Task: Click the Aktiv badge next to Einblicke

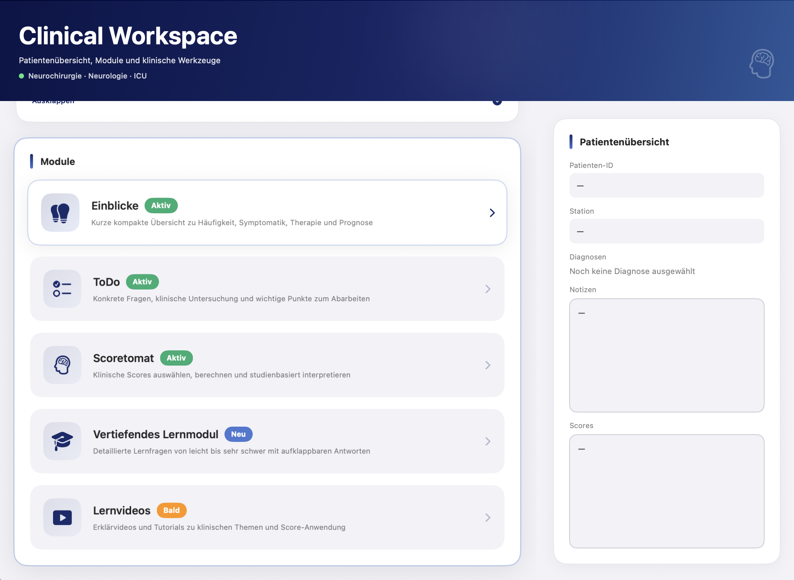Action: click(161, 206)
